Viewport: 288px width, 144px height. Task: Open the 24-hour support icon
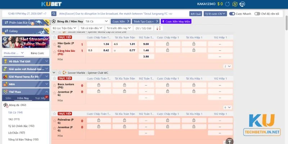pyautogui.click(x=242, y=4)
